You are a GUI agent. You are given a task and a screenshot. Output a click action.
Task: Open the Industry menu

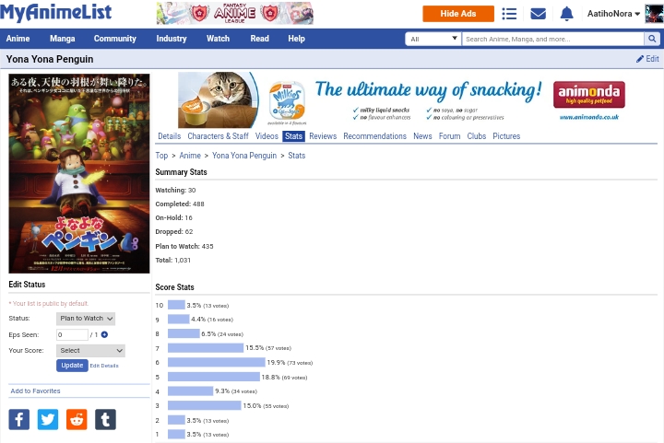point(172,39)
